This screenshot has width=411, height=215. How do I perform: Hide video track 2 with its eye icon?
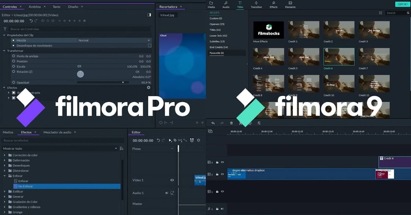coord(222,174)
